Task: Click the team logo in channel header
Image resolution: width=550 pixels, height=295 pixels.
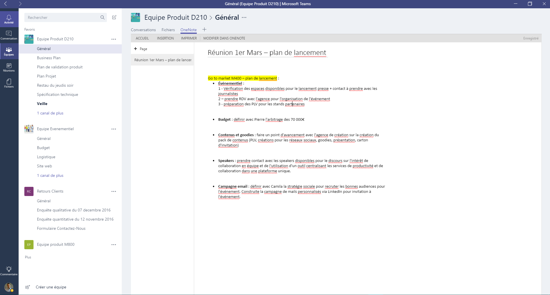Action: click(x=135, y=17)
